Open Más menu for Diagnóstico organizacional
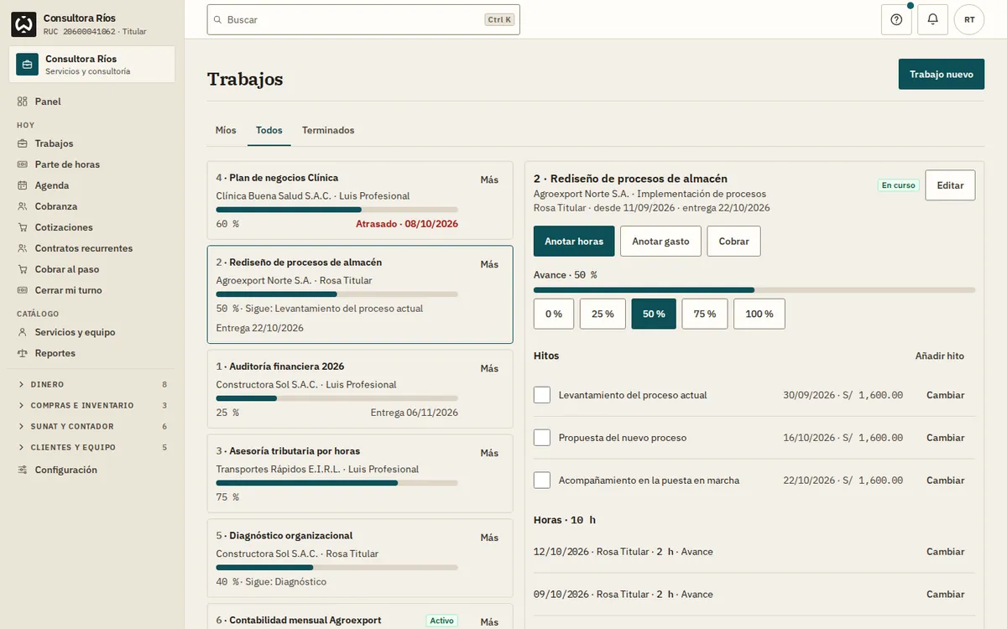This screenshot has width=1007, height=629. tap(489, 538)
